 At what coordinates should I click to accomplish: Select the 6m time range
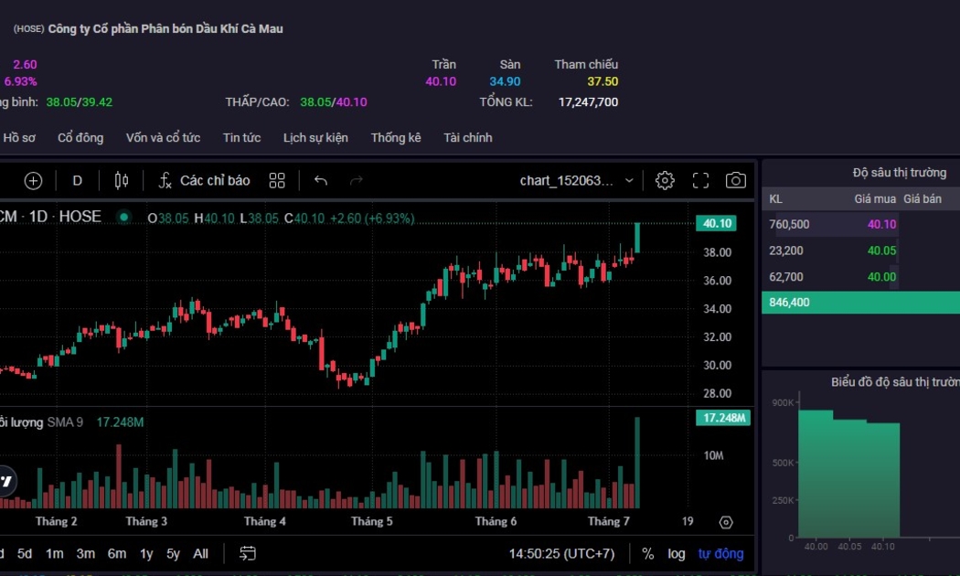(116, 553)
